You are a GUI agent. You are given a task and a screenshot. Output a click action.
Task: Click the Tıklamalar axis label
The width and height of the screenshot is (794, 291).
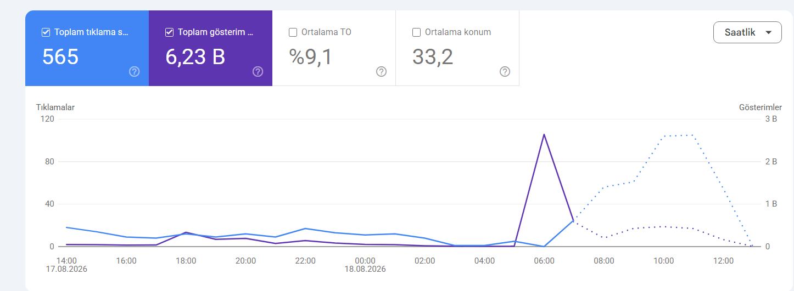tap(55, 107)
